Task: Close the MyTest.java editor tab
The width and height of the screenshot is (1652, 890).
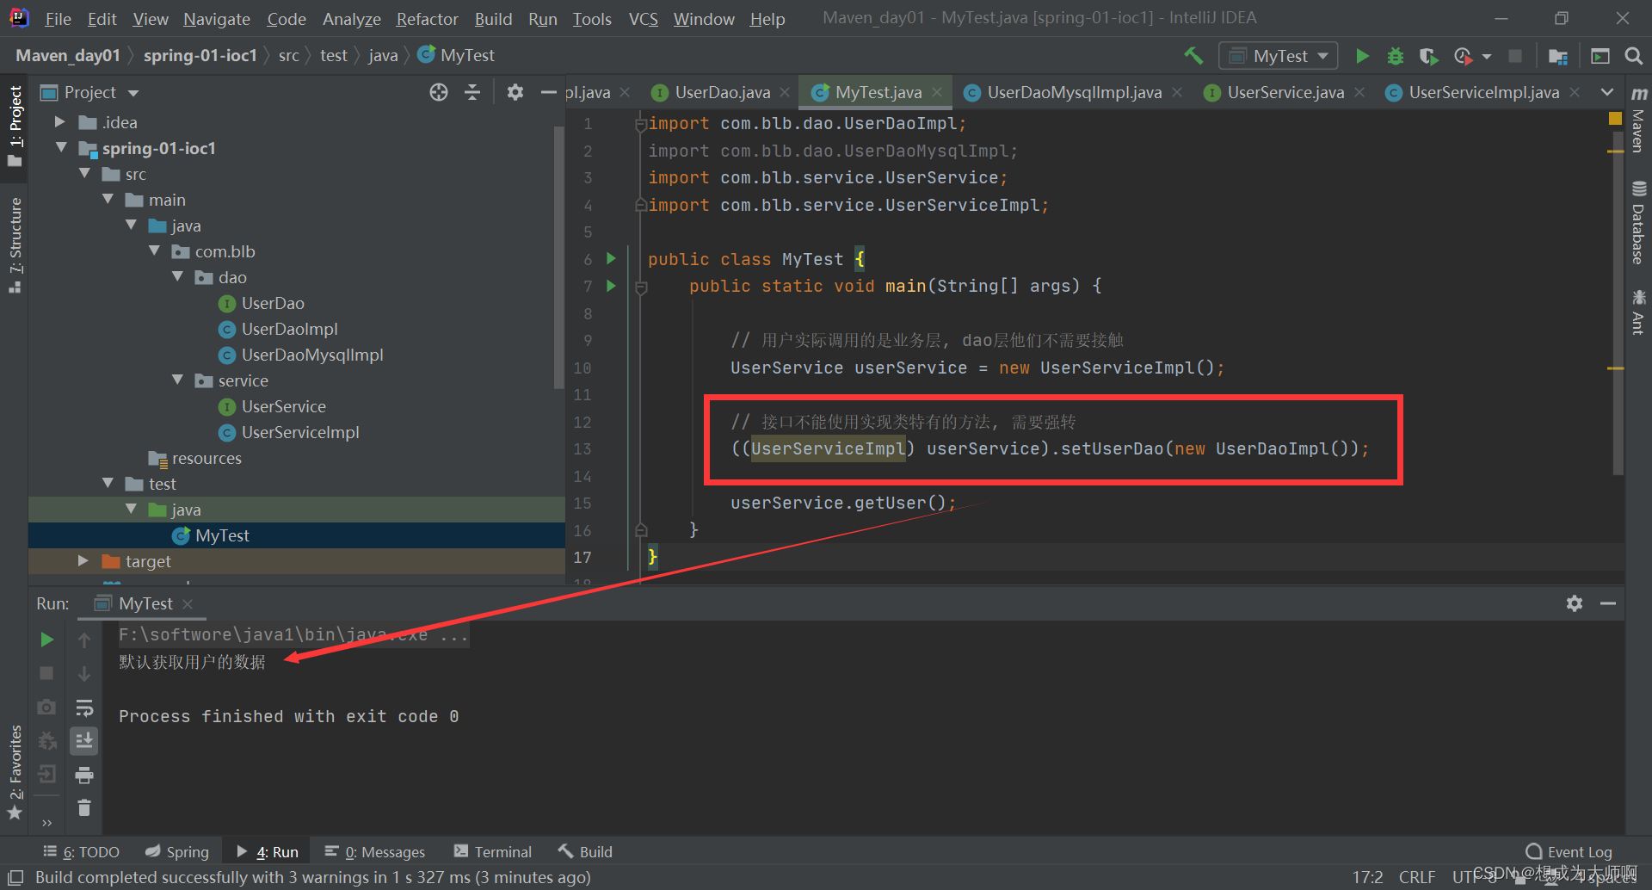Action: tap(937, 92)
